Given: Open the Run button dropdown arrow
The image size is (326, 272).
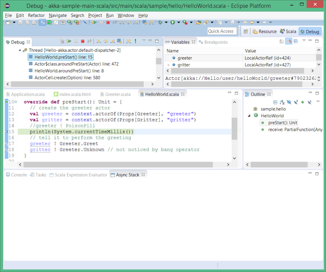Looking at the screenshot, I should [x=179, y=23].
